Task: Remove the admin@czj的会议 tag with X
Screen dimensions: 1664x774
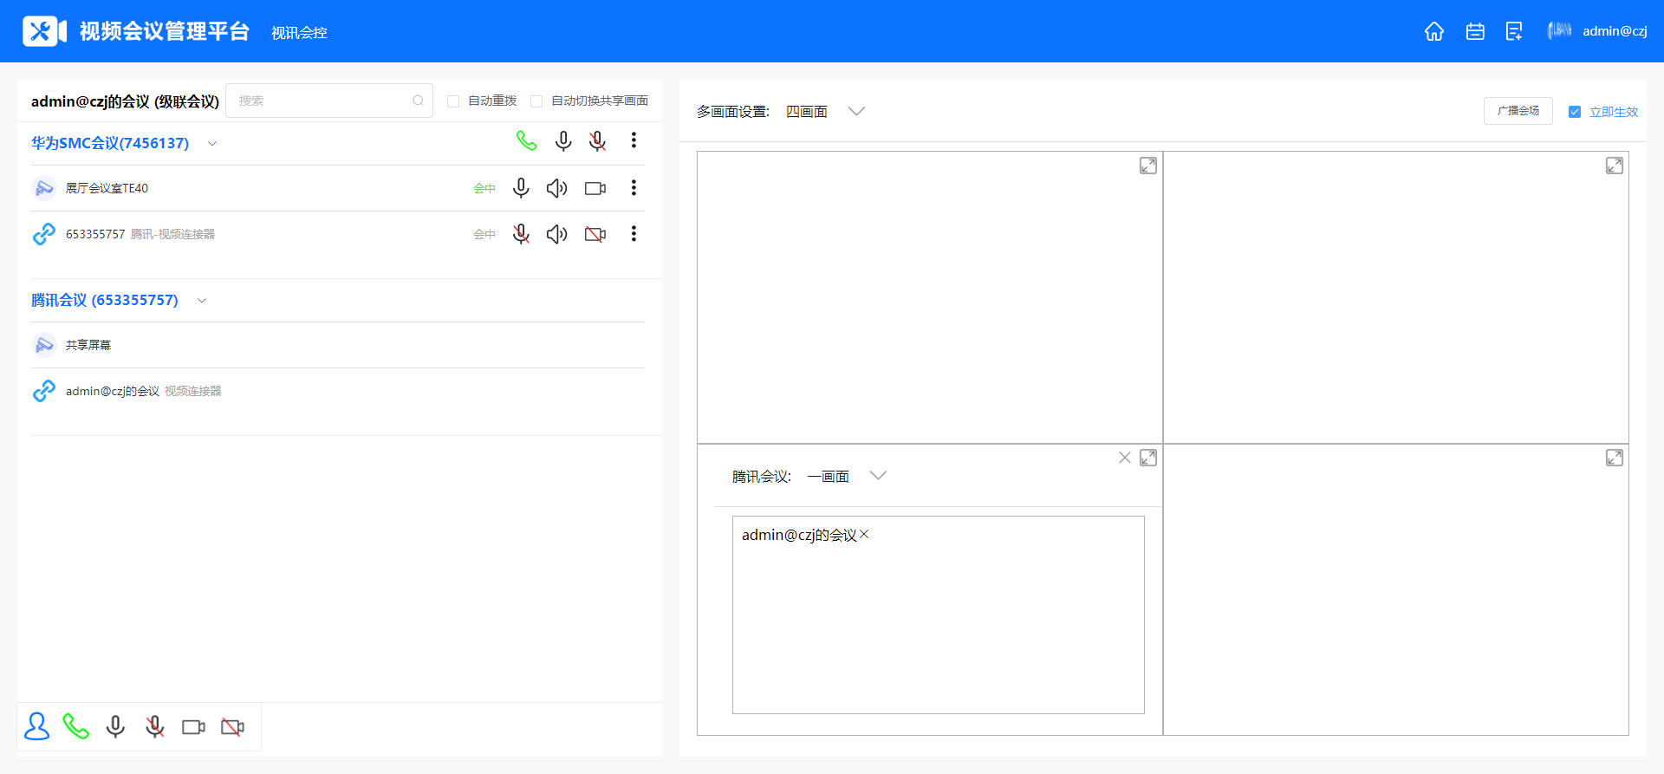Action: 864,535
